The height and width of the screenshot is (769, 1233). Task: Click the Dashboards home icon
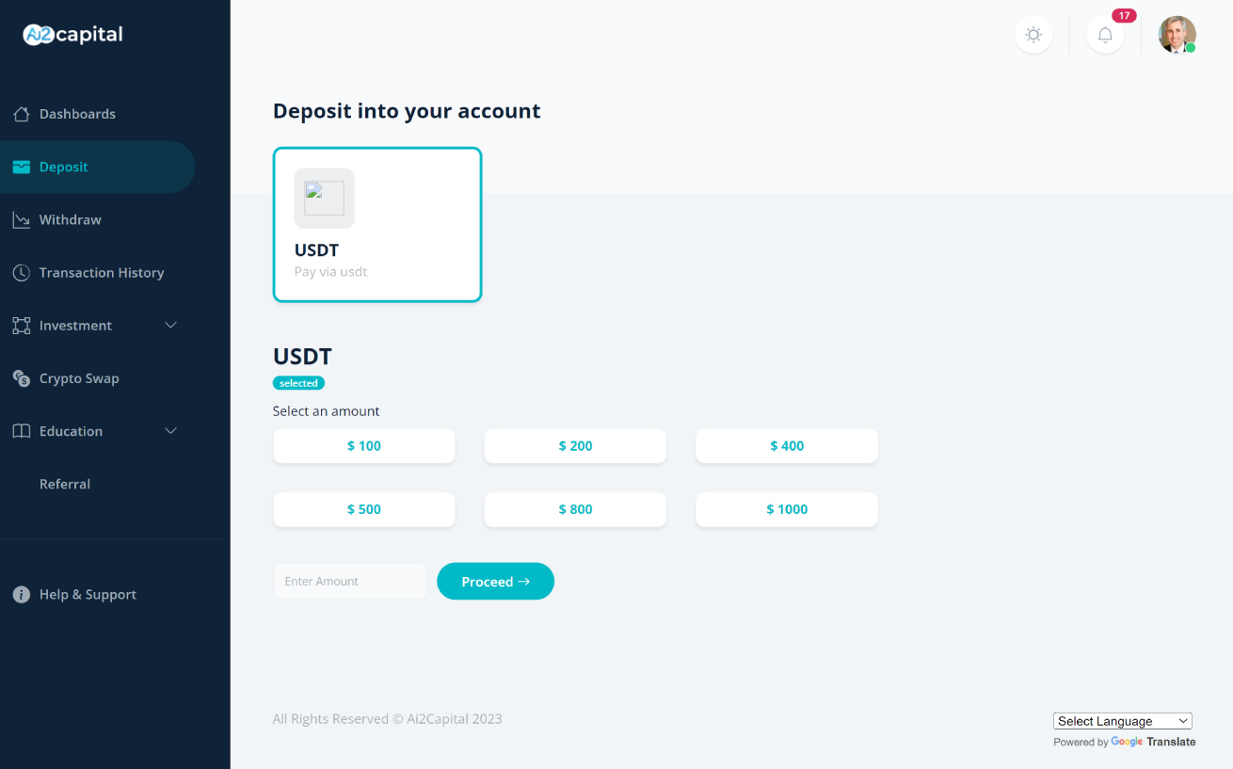tap(21, 114)
